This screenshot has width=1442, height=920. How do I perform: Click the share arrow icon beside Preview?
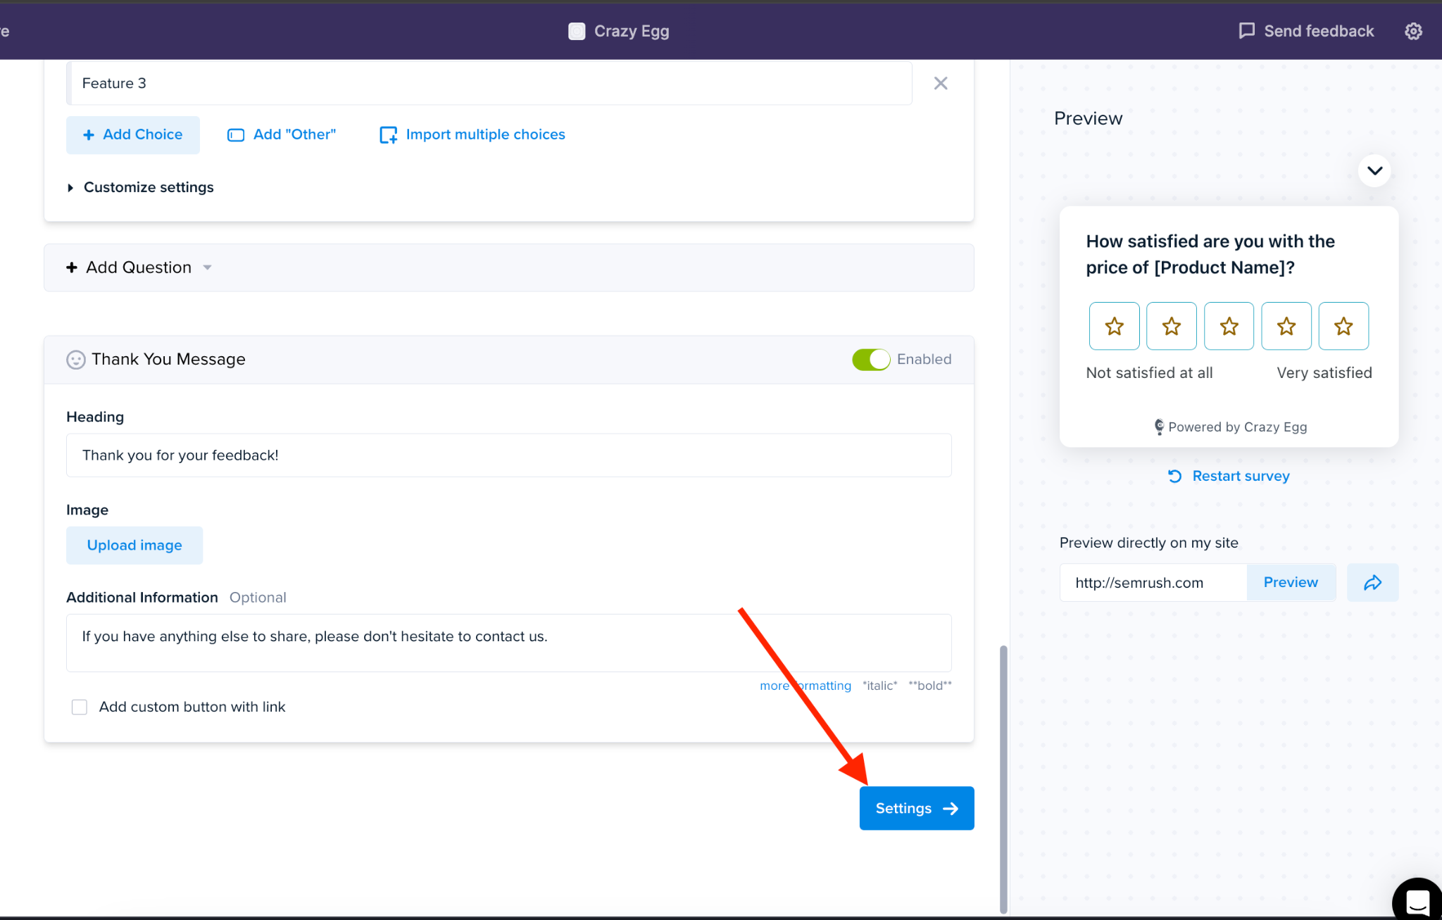coord(1372,582)
